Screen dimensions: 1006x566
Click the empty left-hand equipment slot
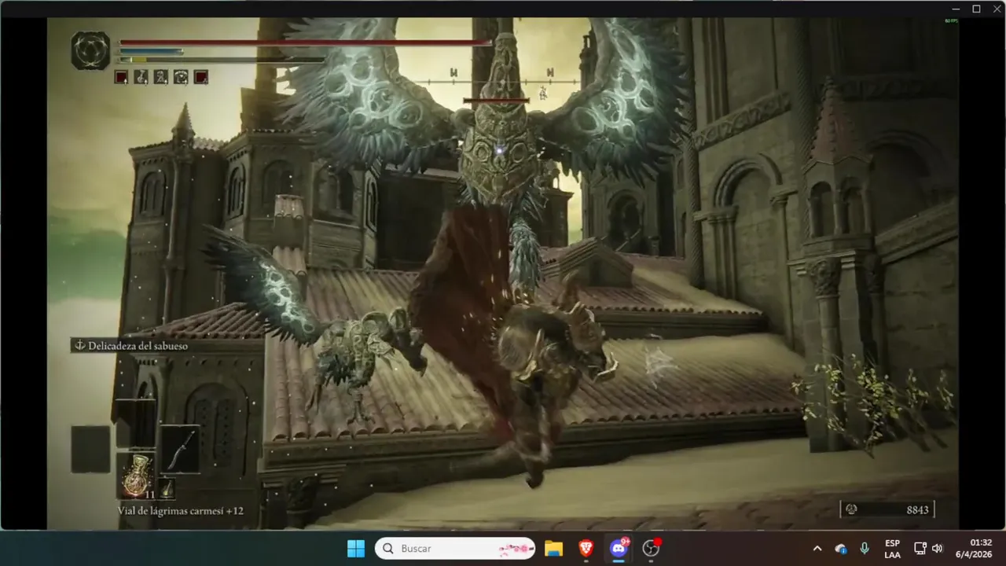(90, 450)
